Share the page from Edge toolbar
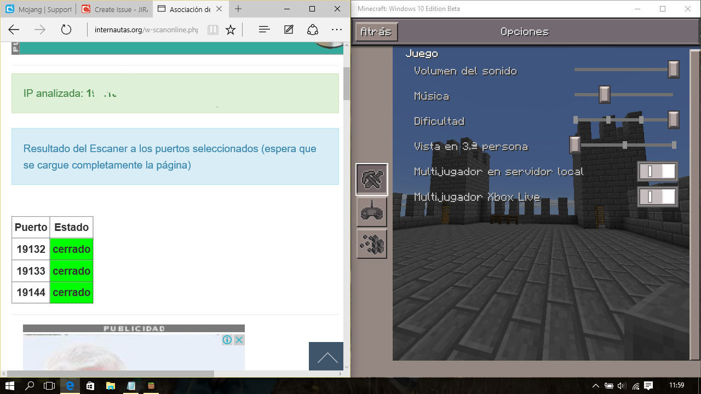 [x=313, y=30]
